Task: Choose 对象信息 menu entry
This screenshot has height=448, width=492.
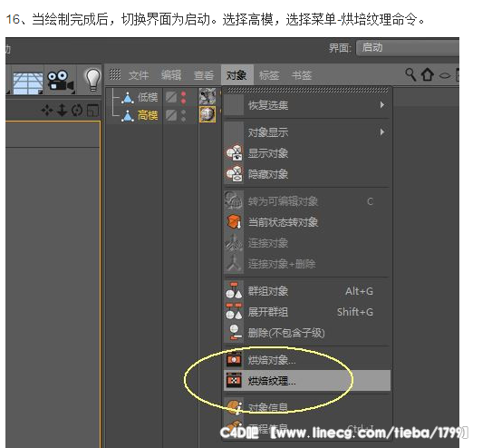Action: point(307,407)
